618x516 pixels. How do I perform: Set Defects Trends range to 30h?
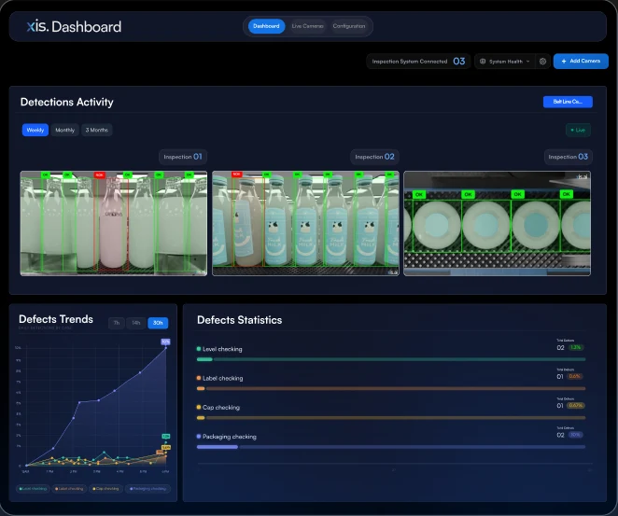(x=158, y=323)
